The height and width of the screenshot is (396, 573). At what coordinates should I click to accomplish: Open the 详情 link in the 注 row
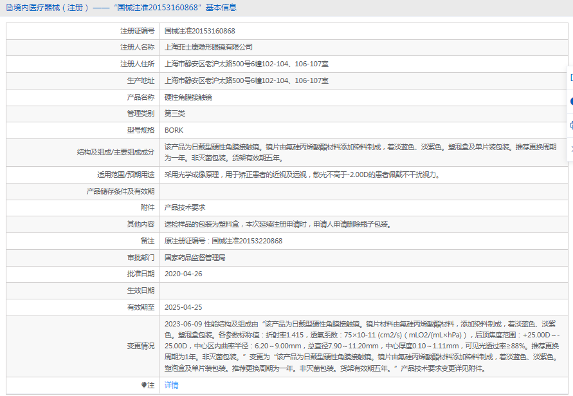click(171, 385)
